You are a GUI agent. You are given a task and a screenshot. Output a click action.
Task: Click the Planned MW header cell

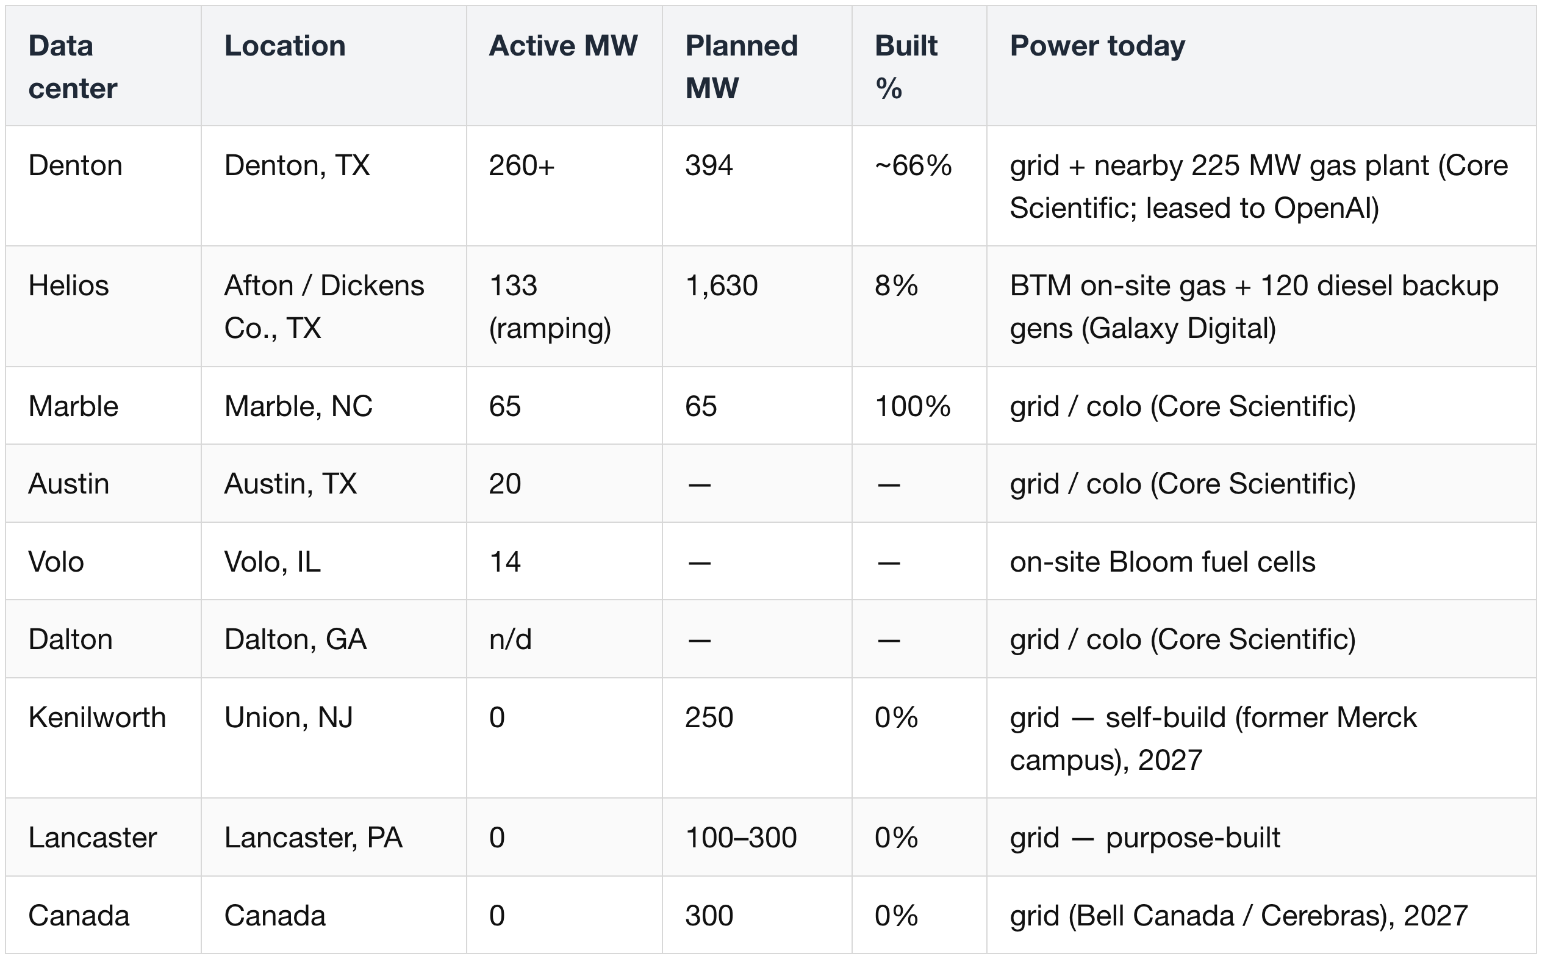[x=757, y=66]
